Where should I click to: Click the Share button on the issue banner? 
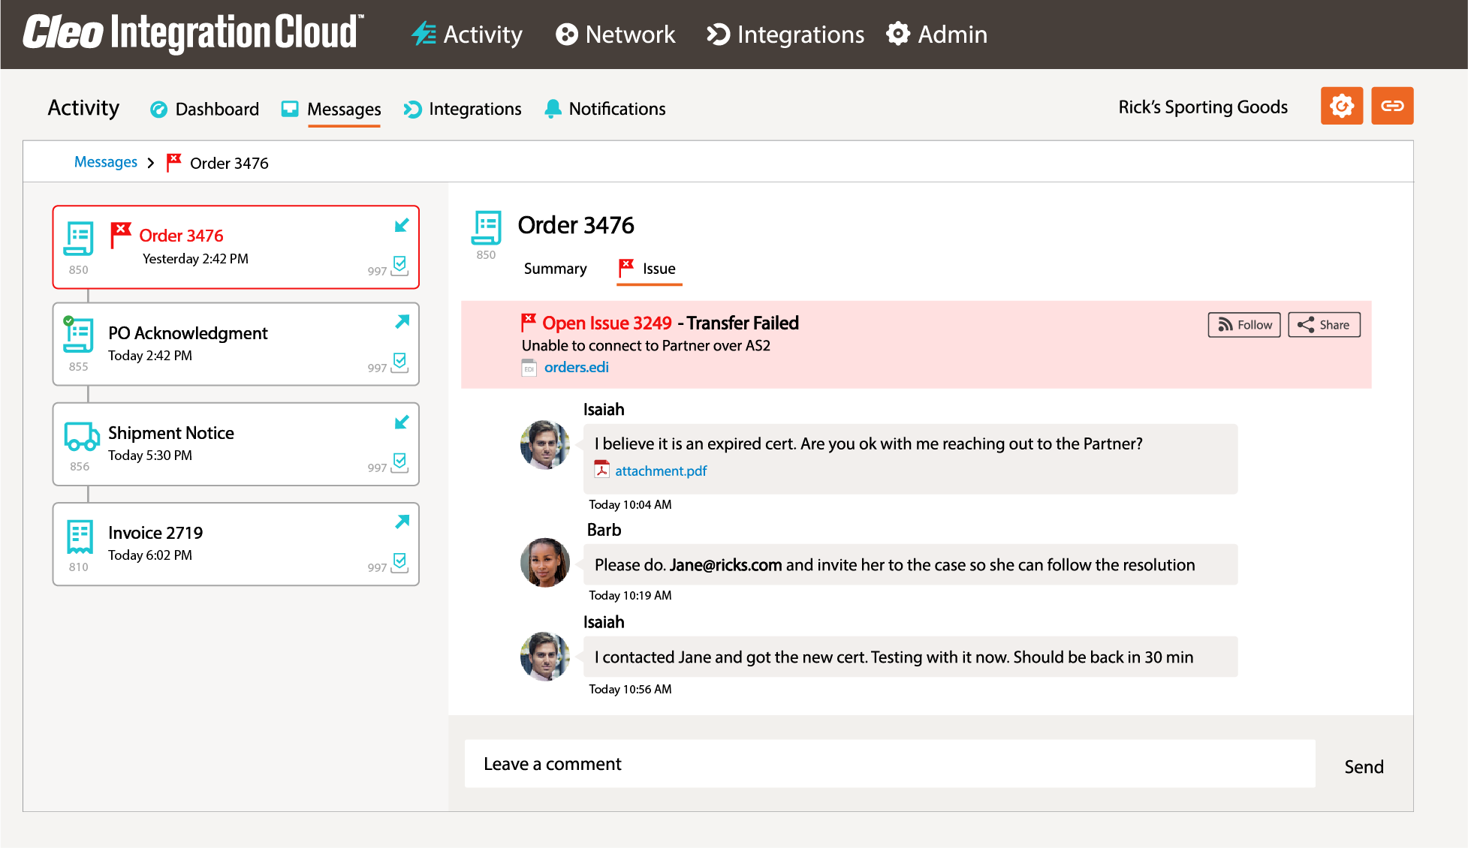pyautogui.click(x=1323, y=324)
